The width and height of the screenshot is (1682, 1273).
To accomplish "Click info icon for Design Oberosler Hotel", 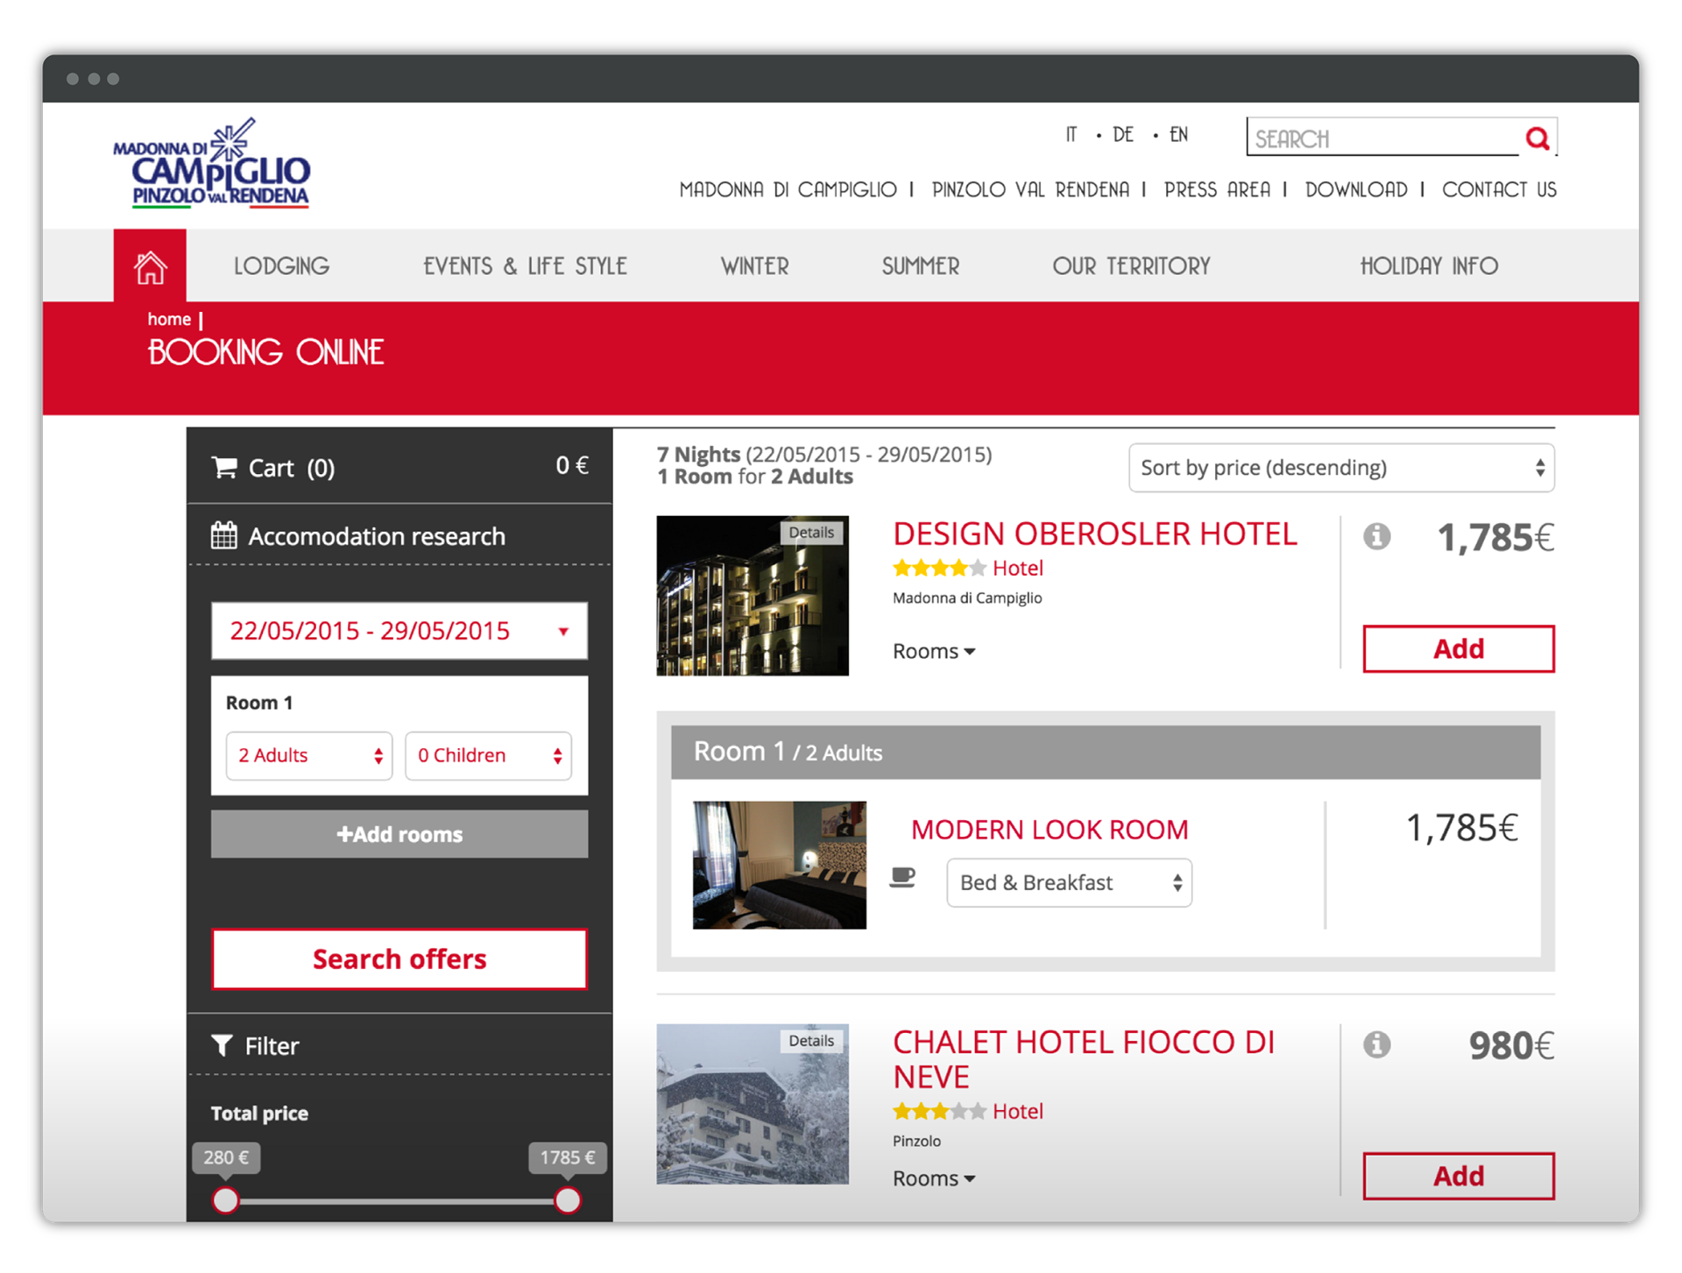I will 1376,536.
